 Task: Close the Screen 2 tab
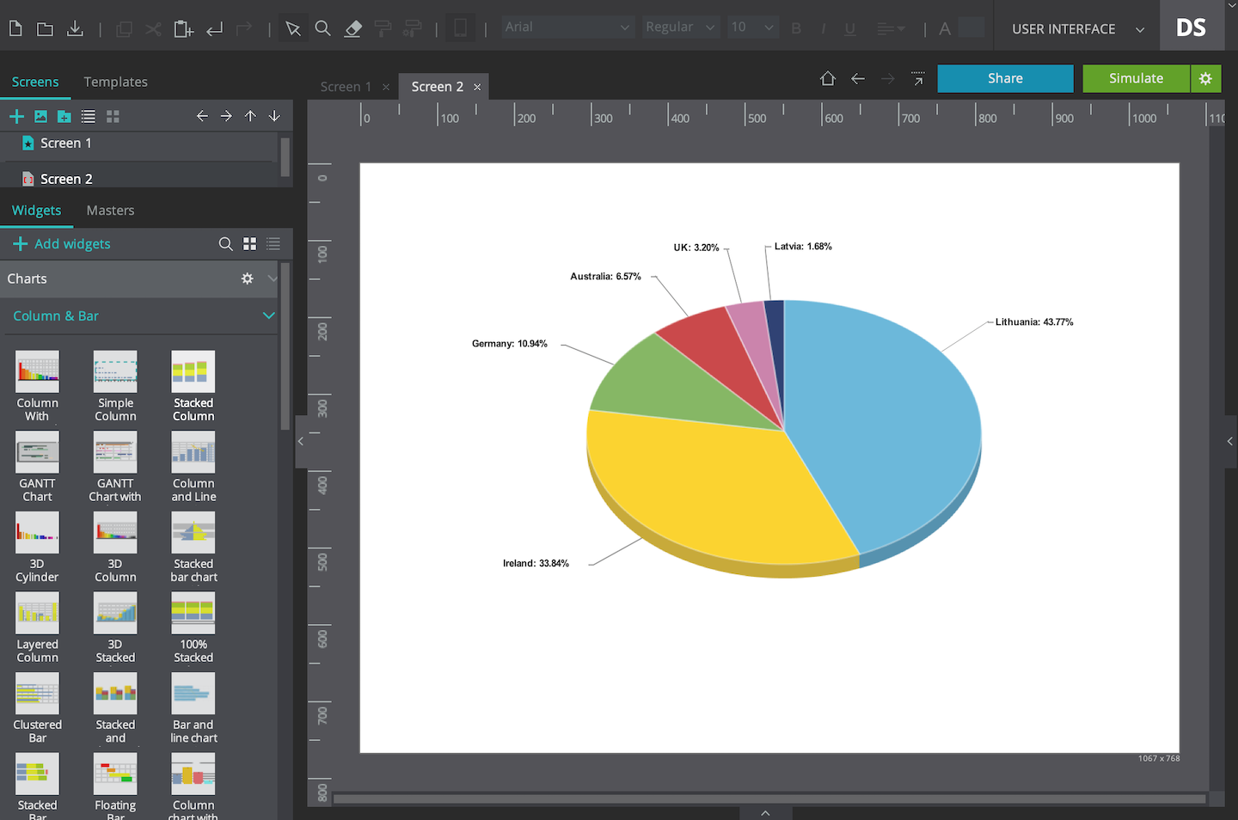[x=477, y=87]
